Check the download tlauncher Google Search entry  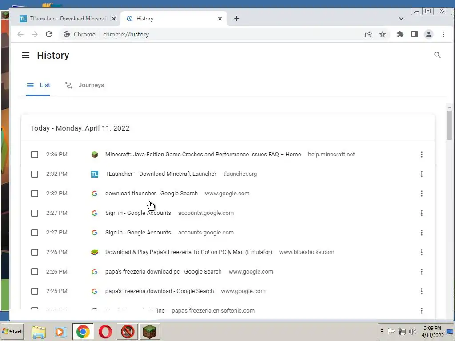35,194
